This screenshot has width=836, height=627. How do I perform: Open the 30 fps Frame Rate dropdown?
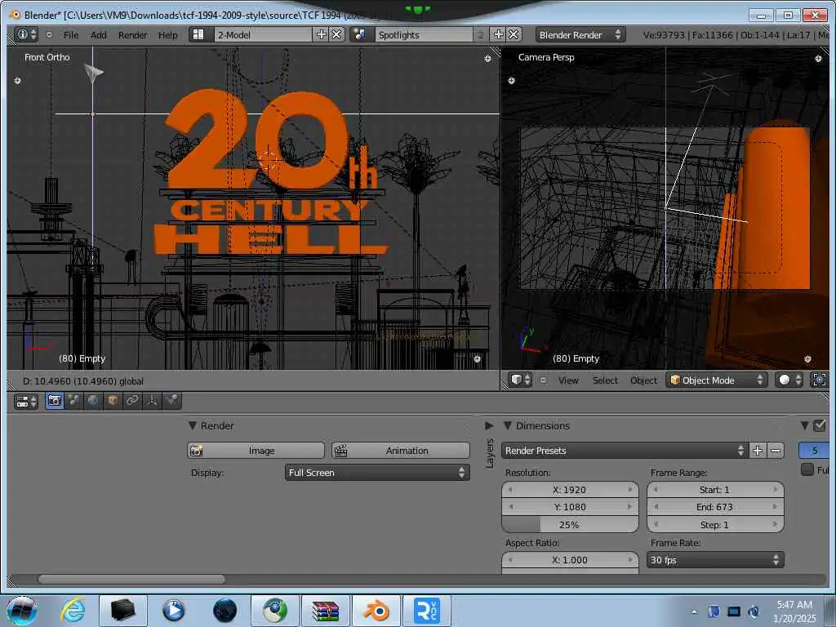pos(715,560)
